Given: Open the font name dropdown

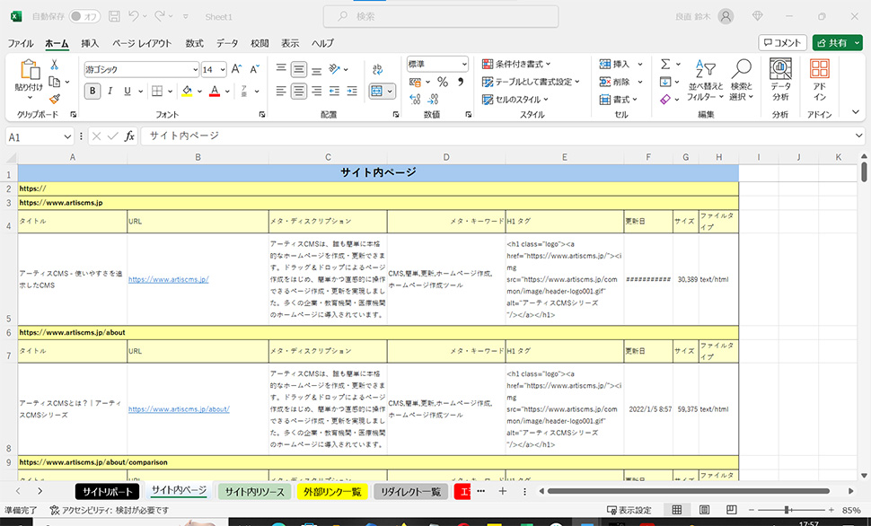Looking at the screenshot, I should pos(195,69).
